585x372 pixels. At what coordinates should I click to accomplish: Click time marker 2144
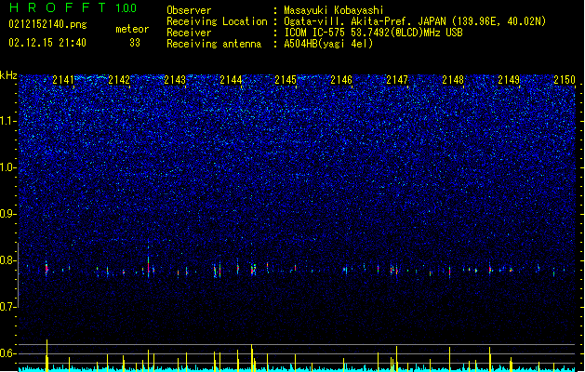coord(231,80)
